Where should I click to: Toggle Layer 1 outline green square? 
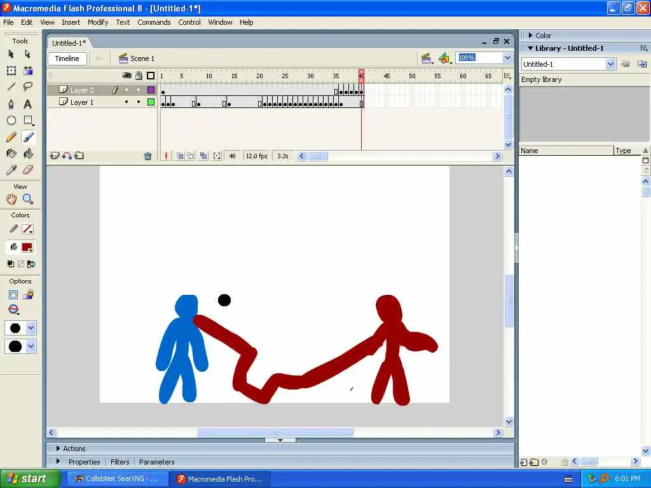pyautogui.click(x=151, y=102)
